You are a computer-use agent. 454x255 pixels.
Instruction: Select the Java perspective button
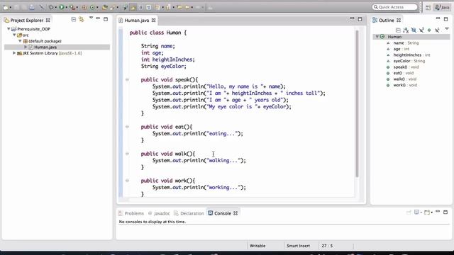coord(442,7)
